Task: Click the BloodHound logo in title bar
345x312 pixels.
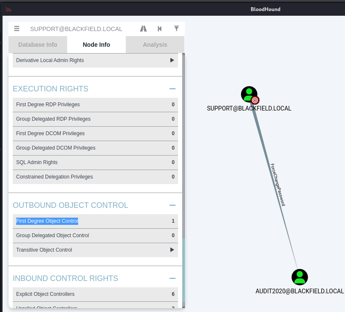Action: click(8, 9)
